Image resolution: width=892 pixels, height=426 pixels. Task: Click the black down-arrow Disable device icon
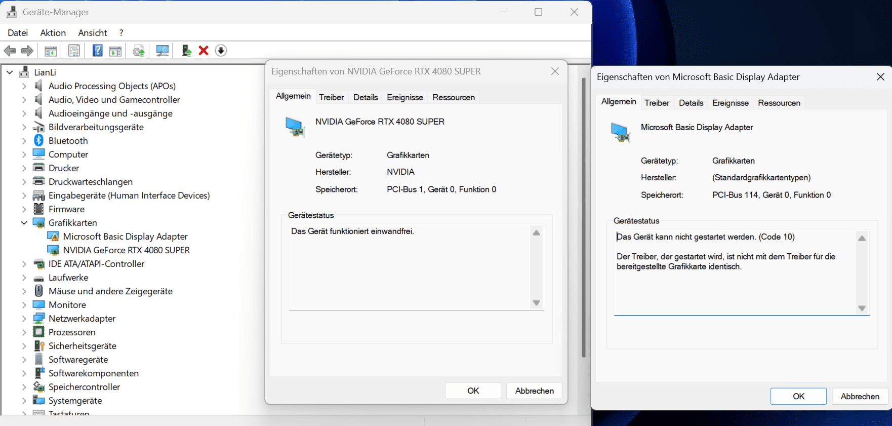tap(221, 51)
